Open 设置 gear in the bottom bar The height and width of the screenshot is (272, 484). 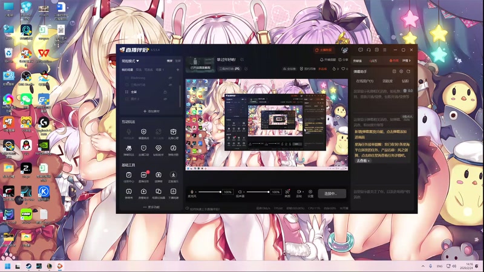(x=310, y=193)
